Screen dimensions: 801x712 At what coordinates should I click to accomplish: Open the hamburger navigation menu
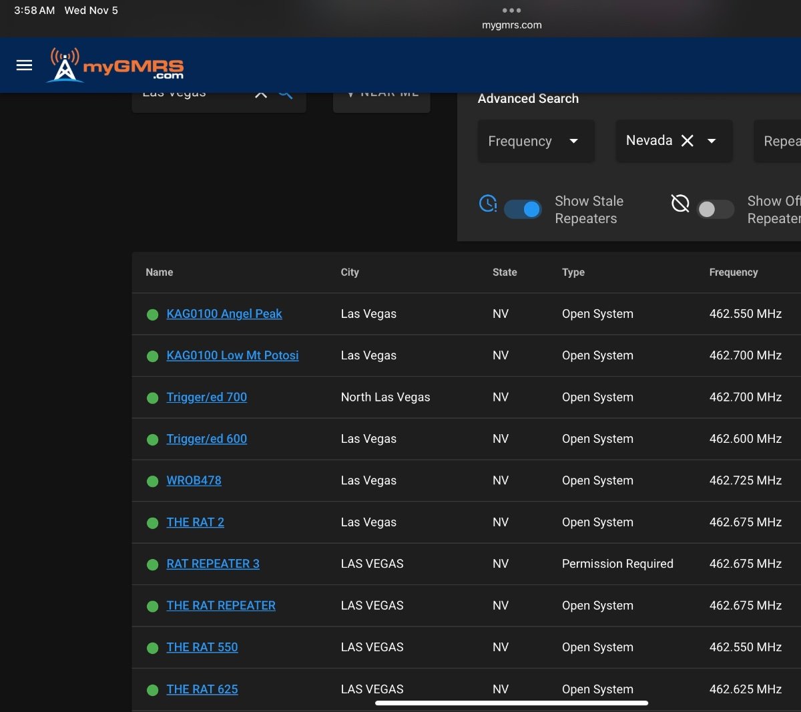(x=24, y=65)
